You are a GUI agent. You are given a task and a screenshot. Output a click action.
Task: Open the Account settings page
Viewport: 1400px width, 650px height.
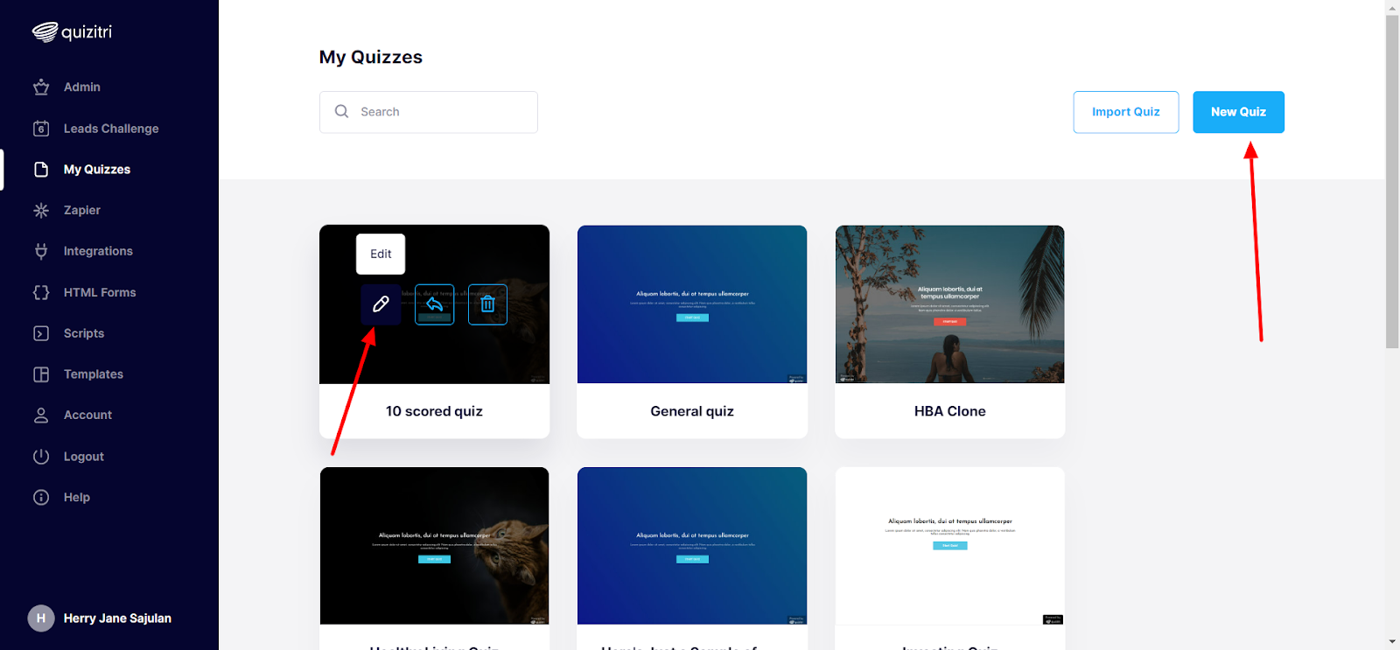point(87,416)
